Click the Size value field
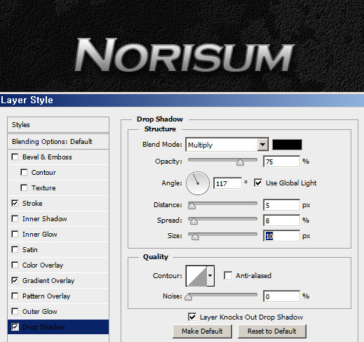This screenshot has height=342, width=364. click(281, 236)
